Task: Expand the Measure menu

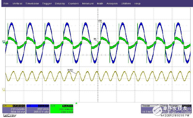Action: [x=88, y=4]
